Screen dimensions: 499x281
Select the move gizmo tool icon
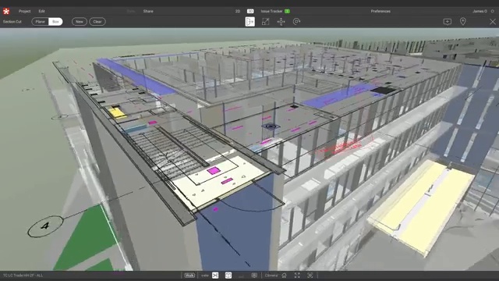tap(281, 22)
